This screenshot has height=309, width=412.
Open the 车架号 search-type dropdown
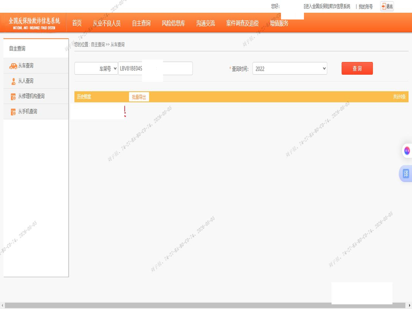click(x=96, y=68)
